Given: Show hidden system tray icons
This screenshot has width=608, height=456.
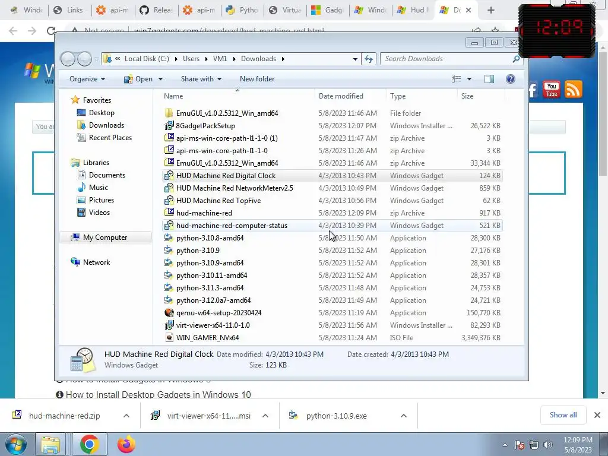Looking at the screenshot, I should (505, 445).
